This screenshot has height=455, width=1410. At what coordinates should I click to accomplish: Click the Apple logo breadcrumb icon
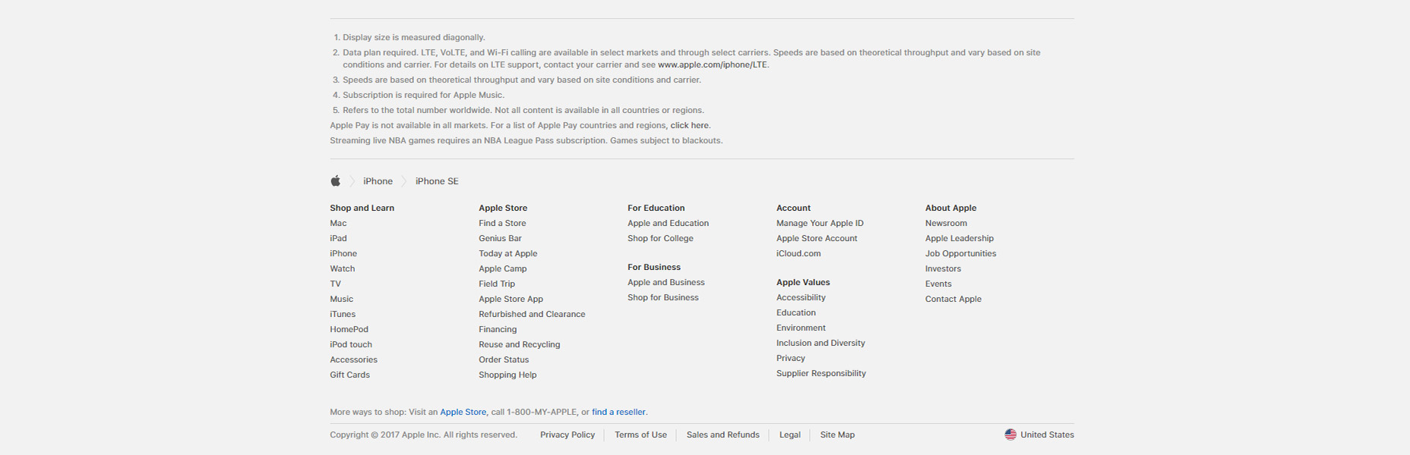point(335,181)
